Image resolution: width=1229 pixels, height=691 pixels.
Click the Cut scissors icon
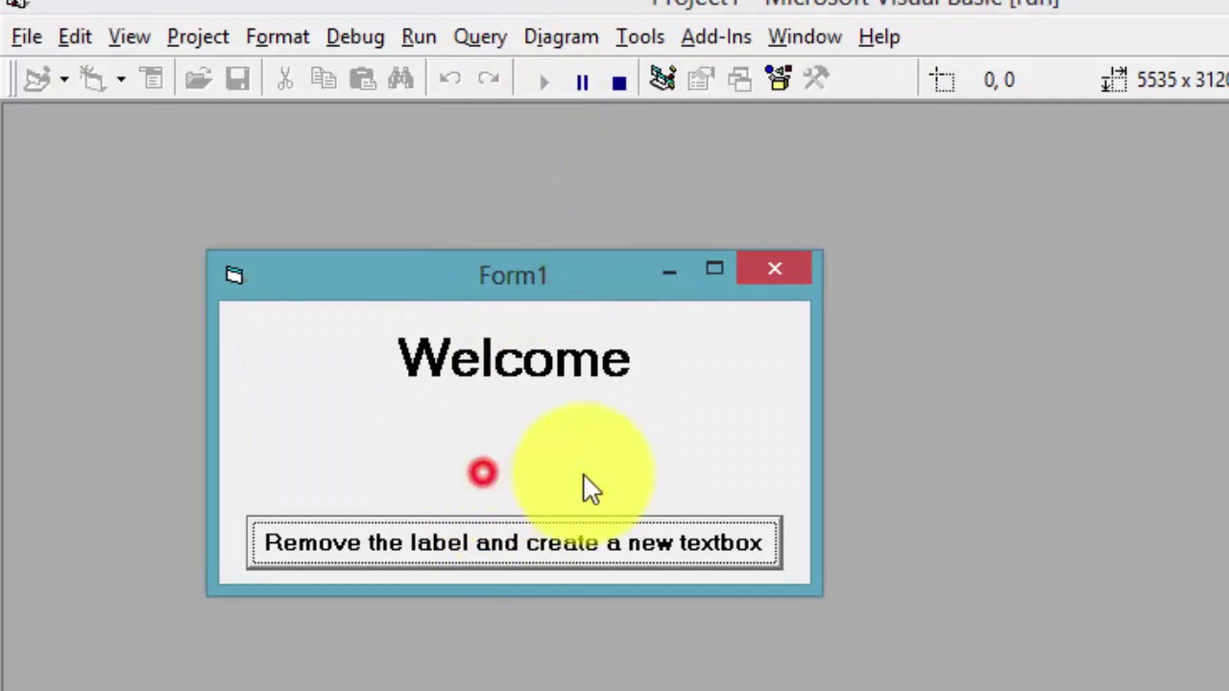pos(284,80)
